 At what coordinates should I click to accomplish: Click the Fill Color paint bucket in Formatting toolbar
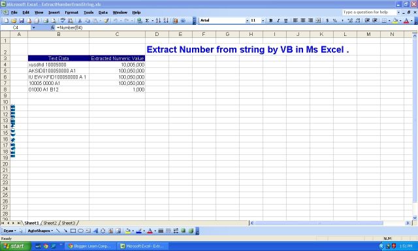click(x=394, y=20)
